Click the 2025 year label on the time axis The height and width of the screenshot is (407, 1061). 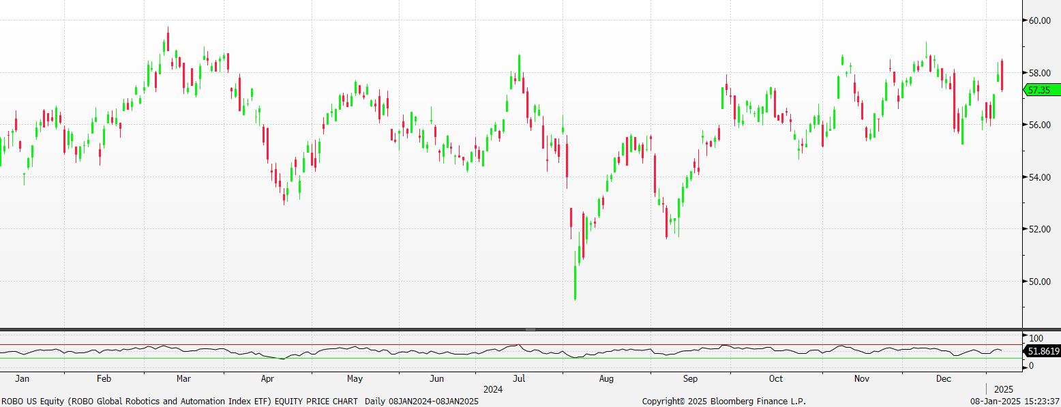tap(1004, 389)
